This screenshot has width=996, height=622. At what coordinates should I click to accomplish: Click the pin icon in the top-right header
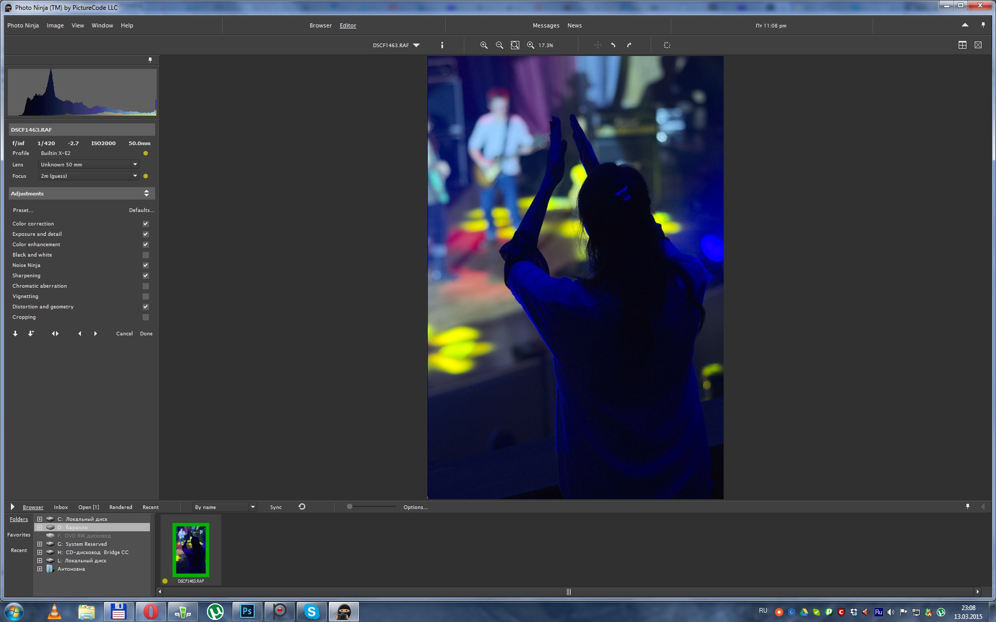point(983,25)
